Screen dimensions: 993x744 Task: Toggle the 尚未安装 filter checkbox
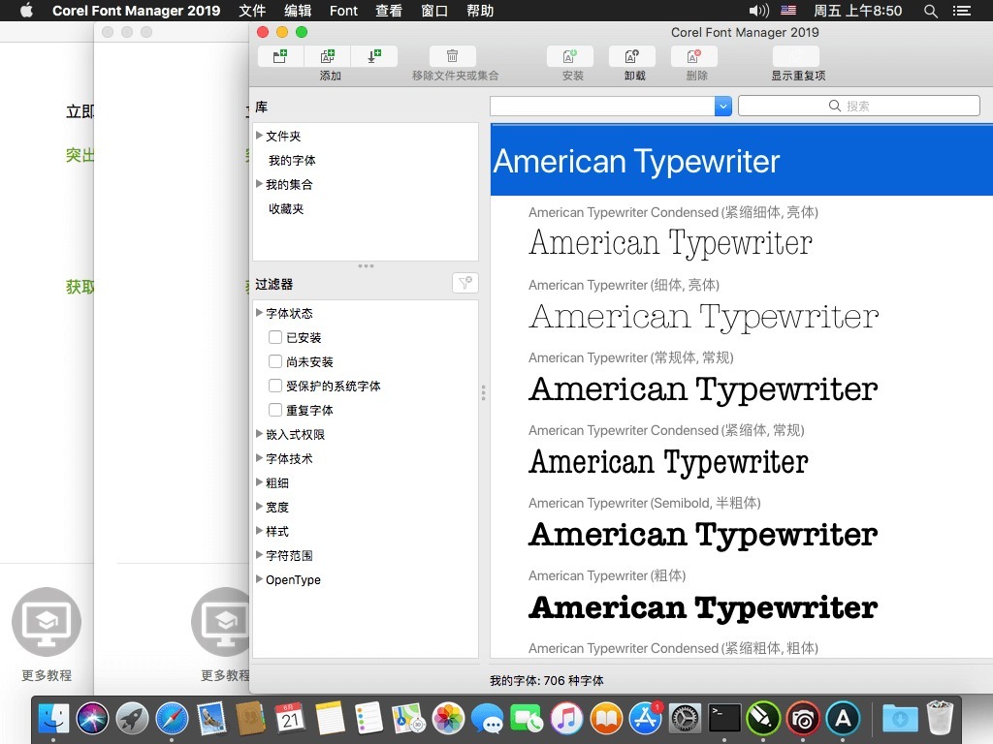275,362
